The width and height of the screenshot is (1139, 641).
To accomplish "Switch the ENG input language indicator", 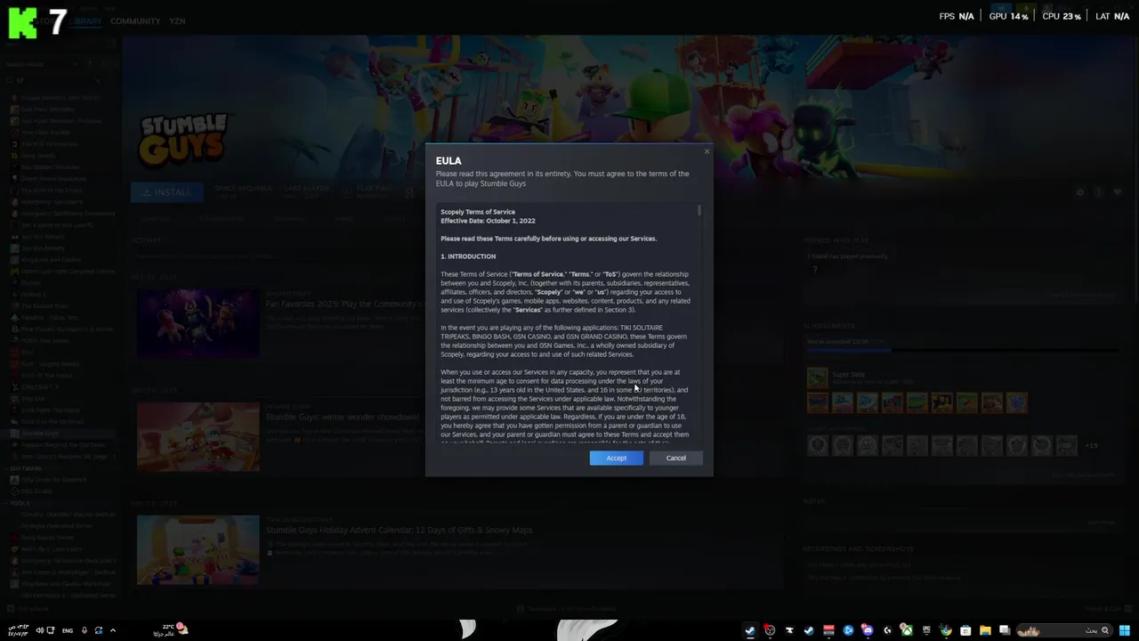I will pyautogui.click(x=68, y=630).
